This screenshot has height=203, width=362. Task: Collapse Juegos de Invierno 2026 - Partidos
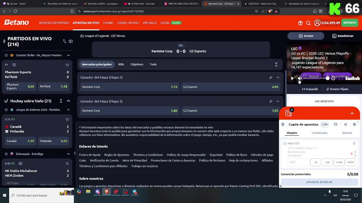tap(68, 110)
